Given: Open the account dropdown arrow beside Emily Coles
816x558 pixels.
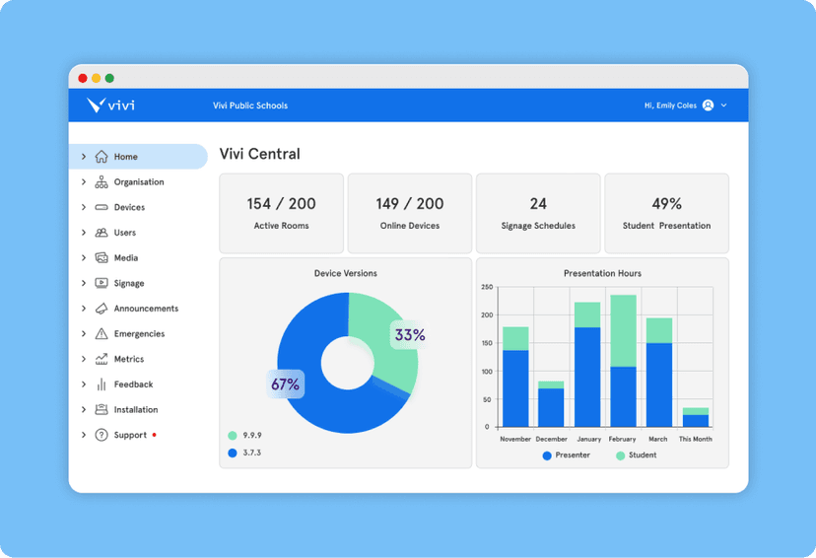Looking at the screenshot, I should (724, 105).
